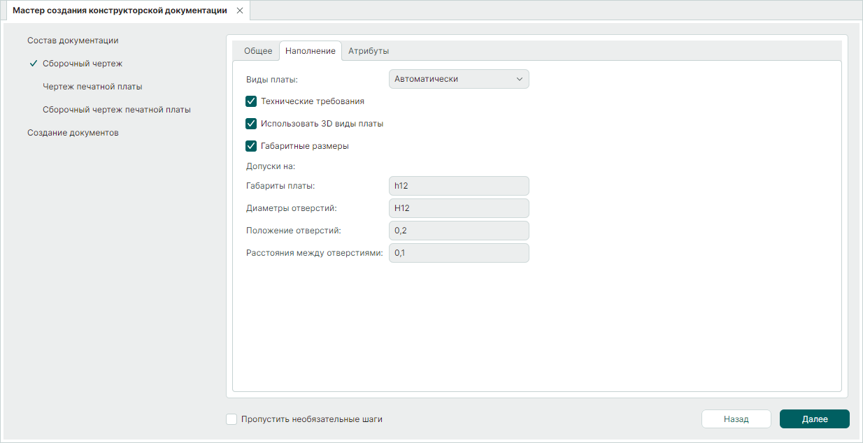Disable Использовать 3D виды платы

tap(252, 124)
